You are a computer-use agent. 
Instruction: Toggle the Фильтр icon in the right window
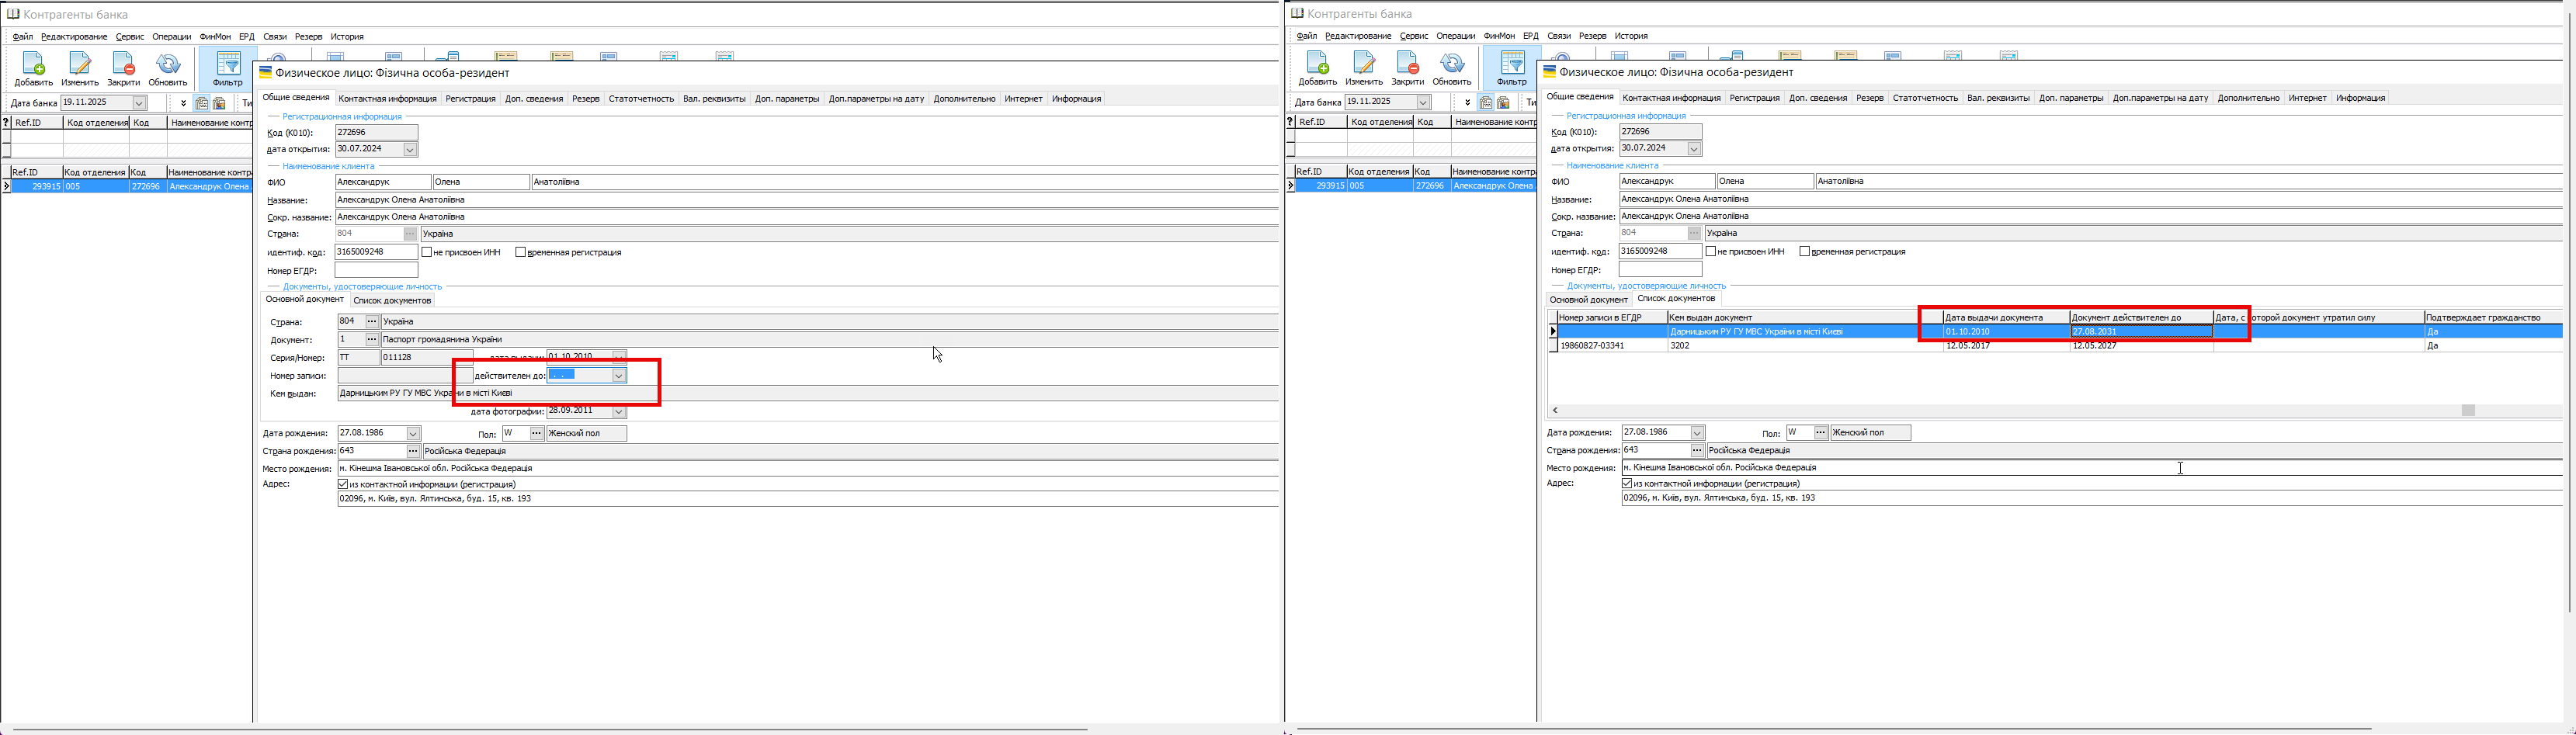point(1512,67)
